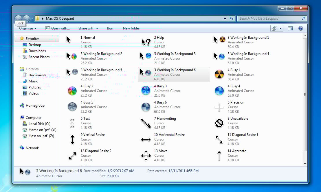Open Libraries in navigation pane

click(32, 69)
